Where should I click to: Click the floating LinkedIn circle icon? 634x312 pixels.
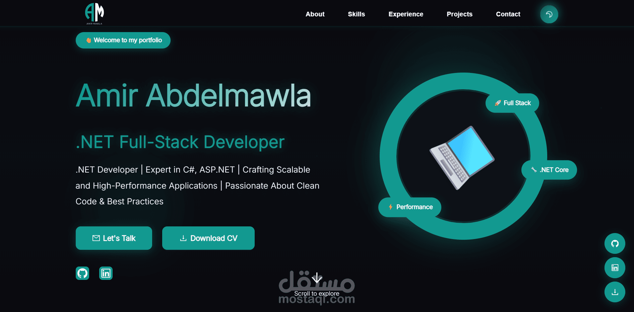pos(615,268)
